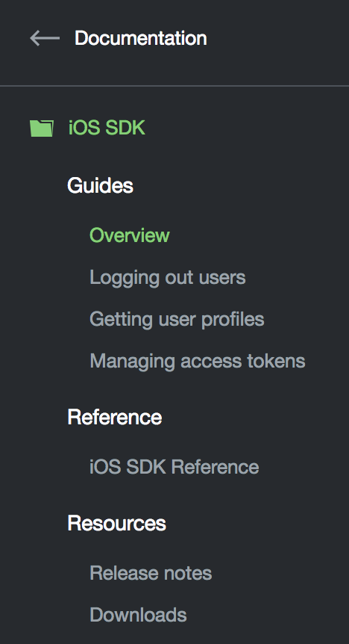Viewport: 349px width, 644px height.
Task: Open the Documentation header title
Action: [141, 38]
